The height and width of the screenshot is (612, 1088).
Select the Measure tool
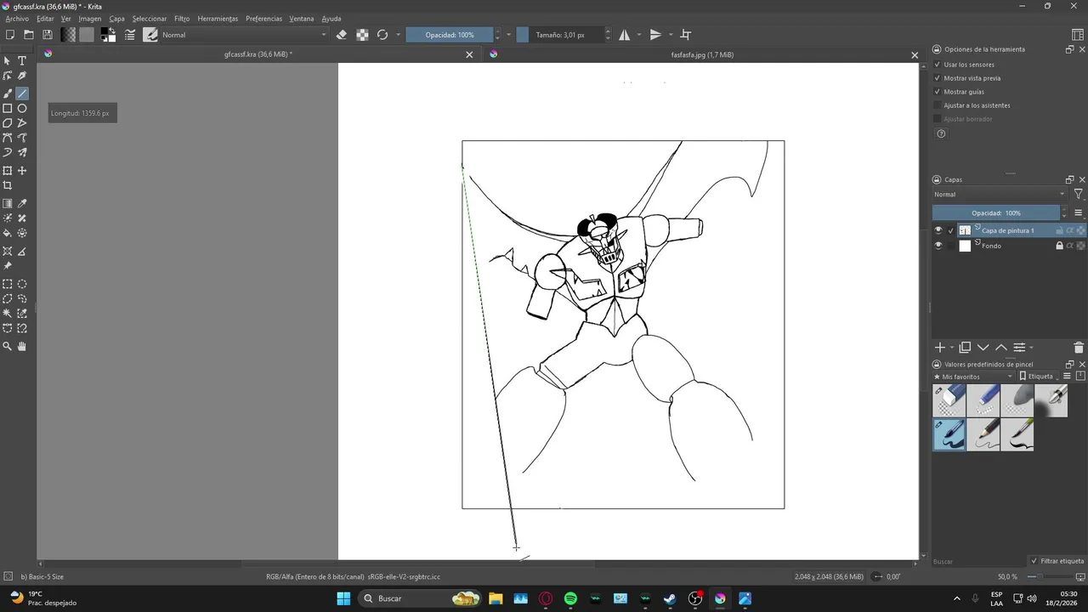pos(22,252)
